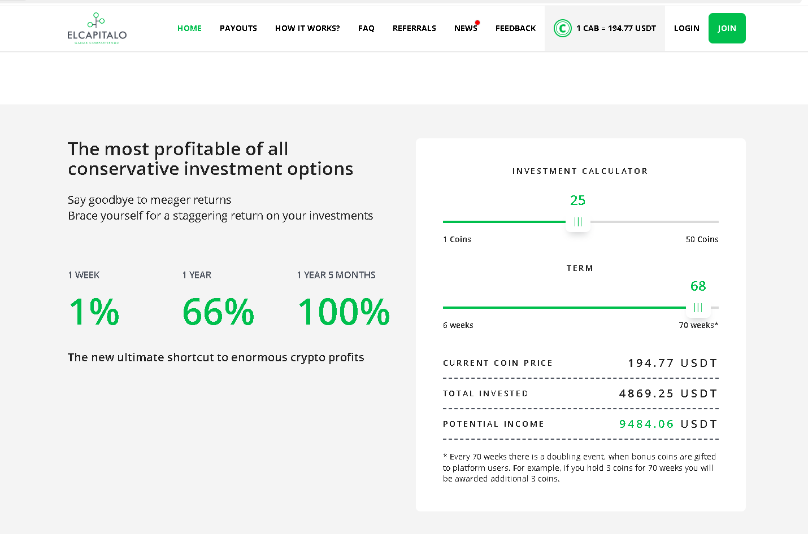The height and width of the screenshot is (534, 808).
Task: Click the term value 68
Action: pyautogui.click(x=698, y=286)
